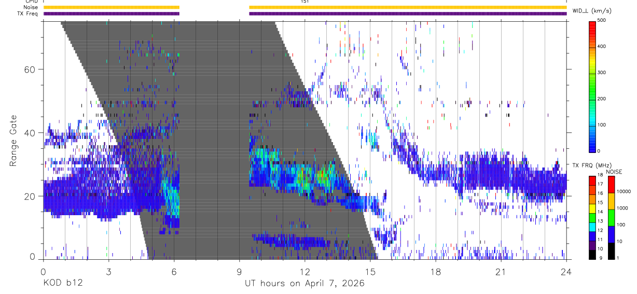Click the yellow 1000–10000 swatch in NOISE legend
Viewport: 637px width, 294px height.
[611, 201]
